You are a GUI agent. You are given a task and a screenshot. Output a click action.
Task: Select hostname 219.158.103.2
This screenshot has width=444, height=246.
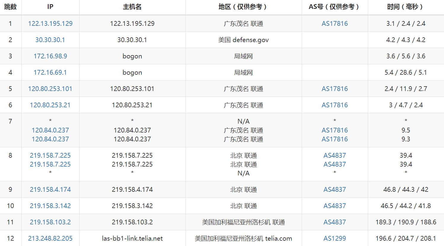pyautogui.click(x=132, y=222)
